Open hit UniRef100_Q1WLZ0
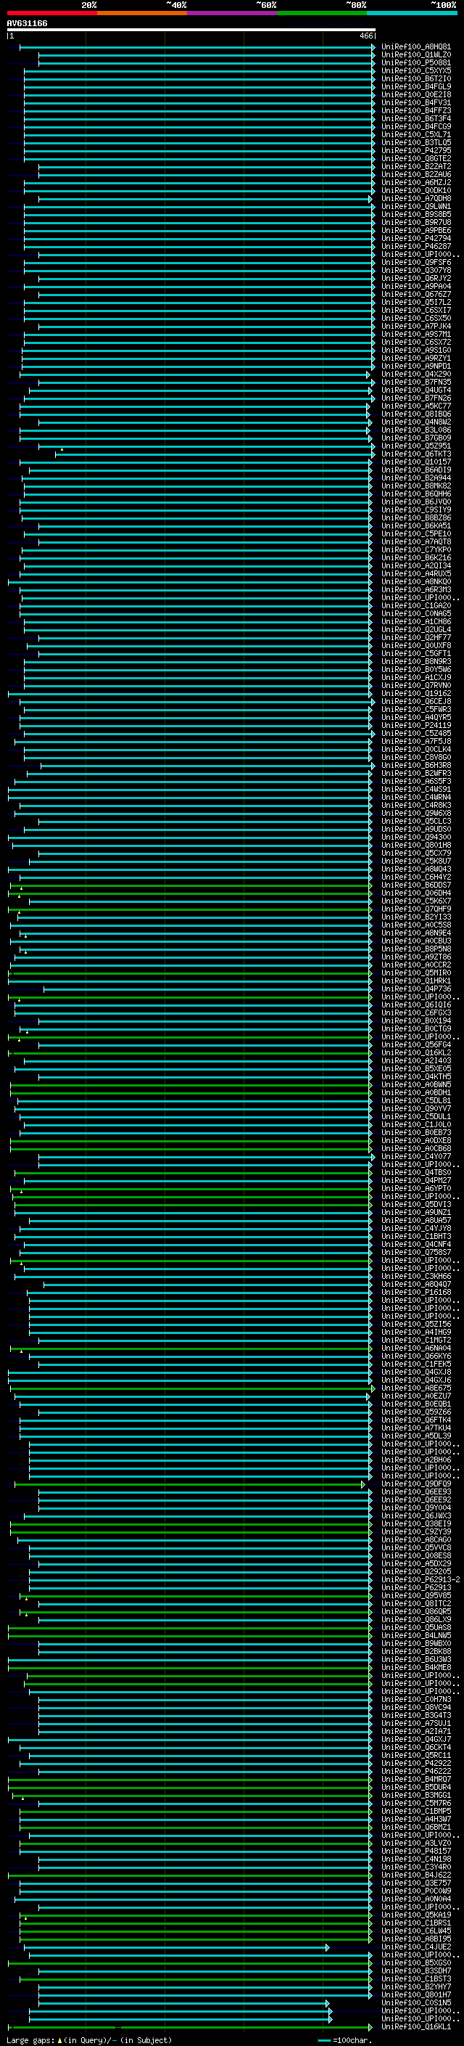The width and height of the screenshot is (464, 2046). [415, 55]
